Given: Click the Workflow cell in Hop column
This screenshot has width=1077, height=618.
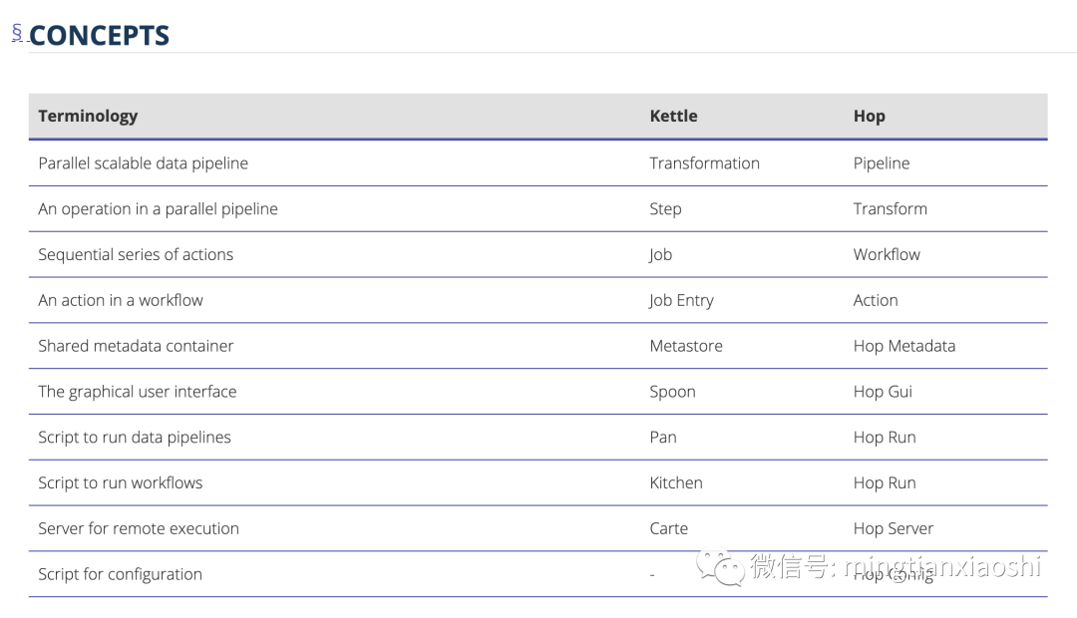Looking at the screenshot, I should point(887,254).
